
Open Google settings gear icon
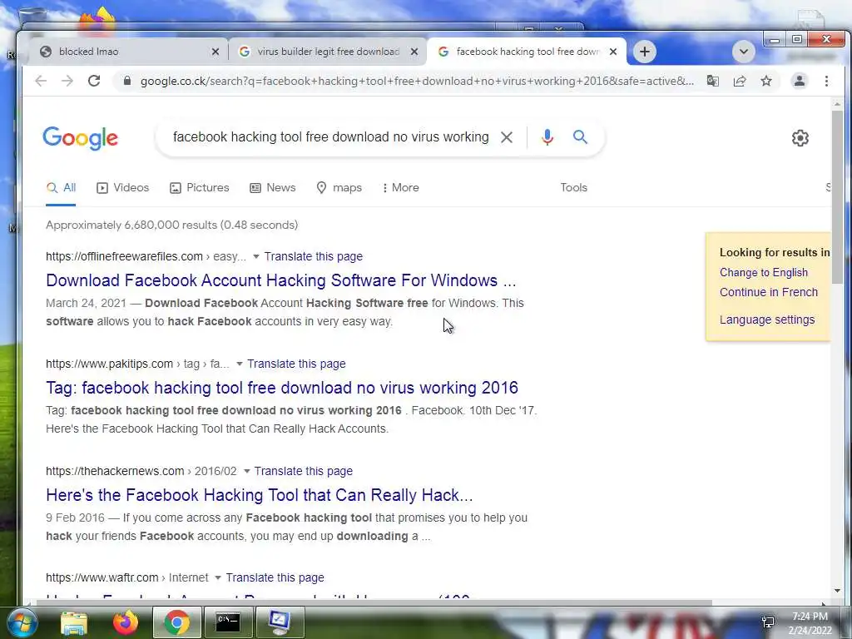800,138
